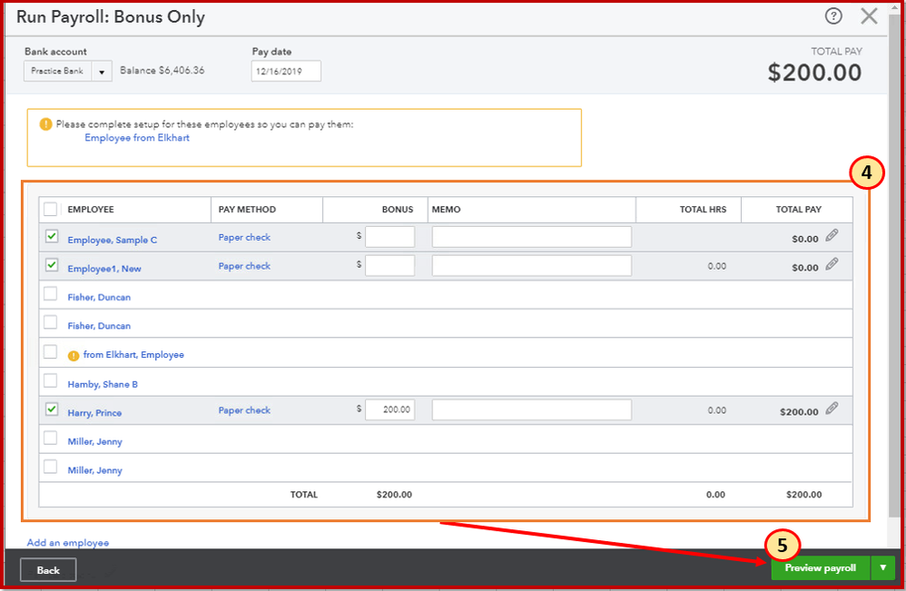Change Paper check for Employee, Sample C
The height and width of the screenshot is (591, 906).
click(244, 238)
